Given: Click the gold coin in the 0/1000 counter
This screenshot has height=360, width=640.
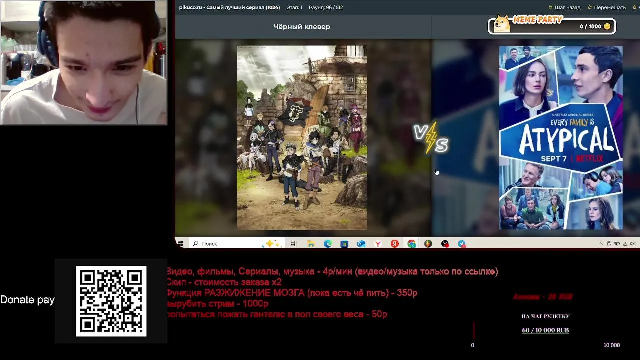Looking at the screenshot, I should (607, 26).
